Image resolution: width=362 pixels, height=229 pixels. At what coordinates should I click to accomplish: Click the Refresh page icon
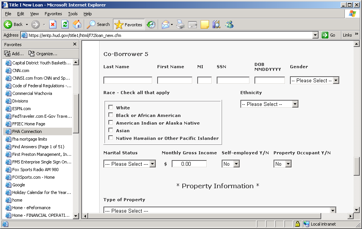click(65, 24)
